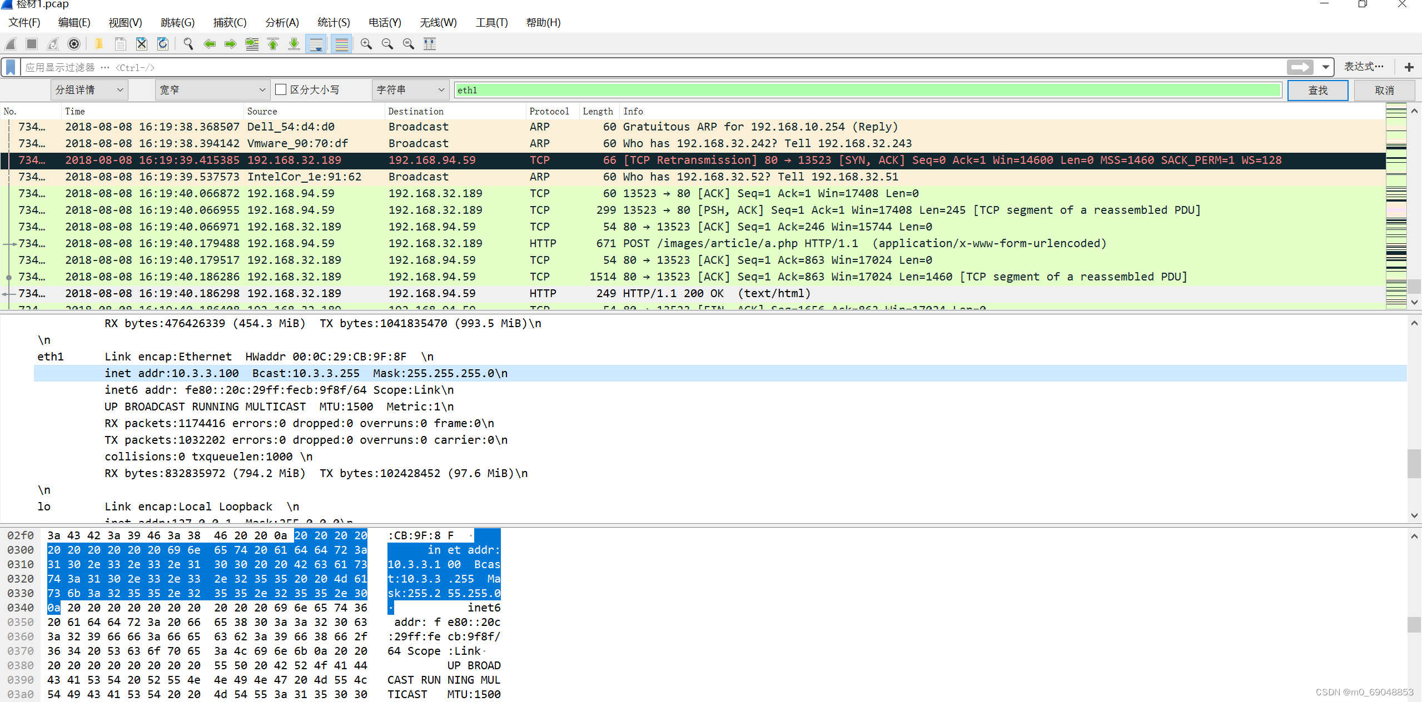Open the 跳转(G) menu
This screenshot has height=702, width=1422.
[177, 23]
